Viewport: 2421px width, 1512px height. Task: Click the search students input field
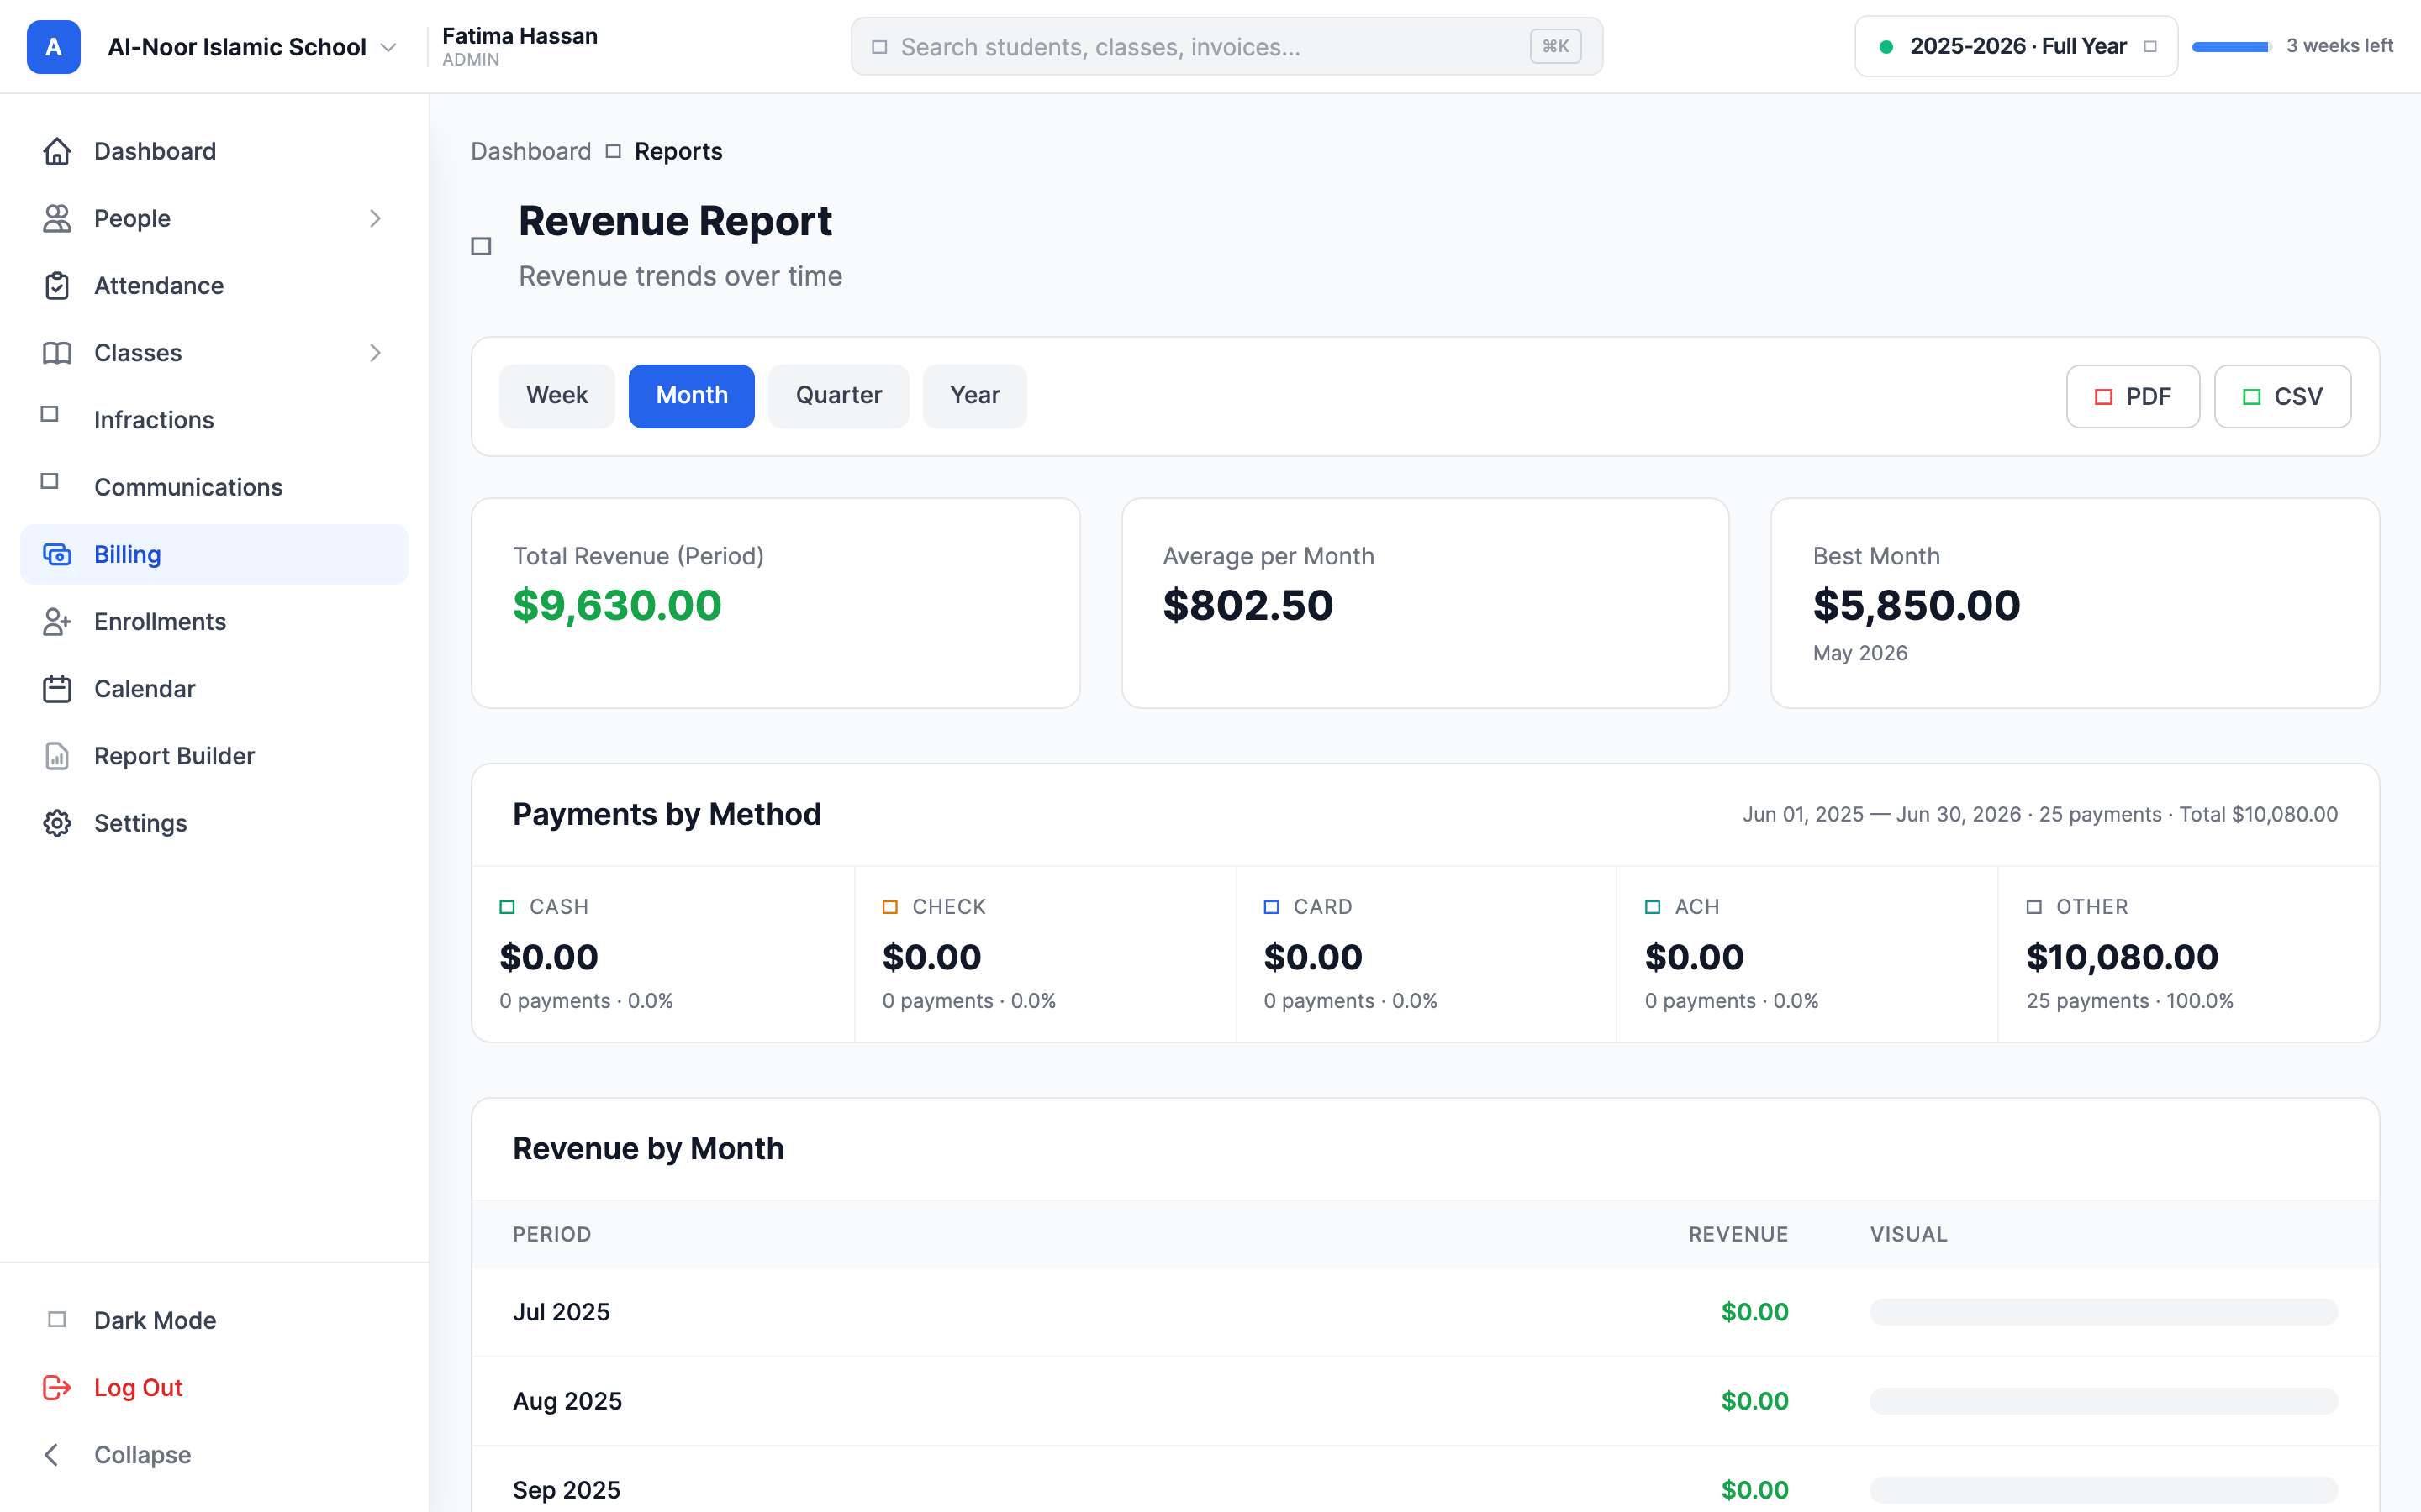(x=1226, y=46)
